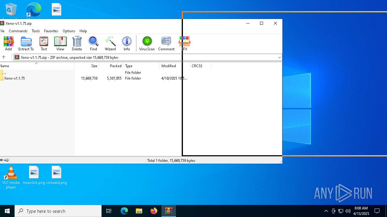Sort by Name column header

(37, 66)
